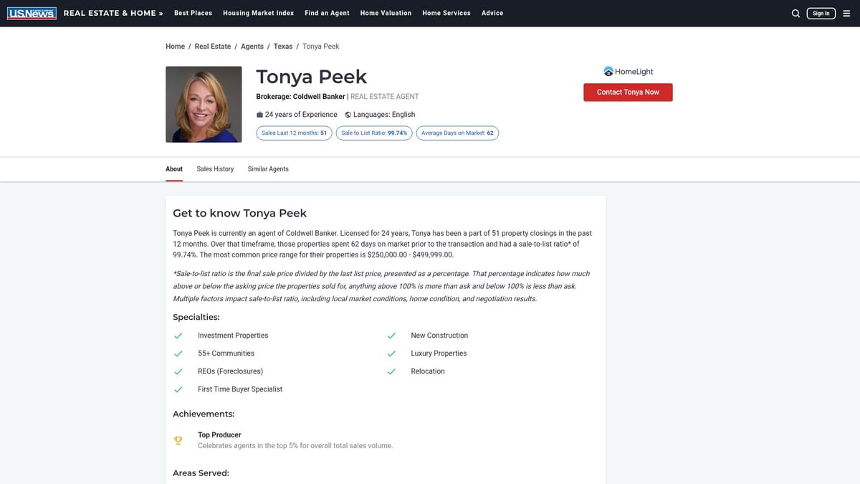Open the Find an Agent menu item

[327, 12]
